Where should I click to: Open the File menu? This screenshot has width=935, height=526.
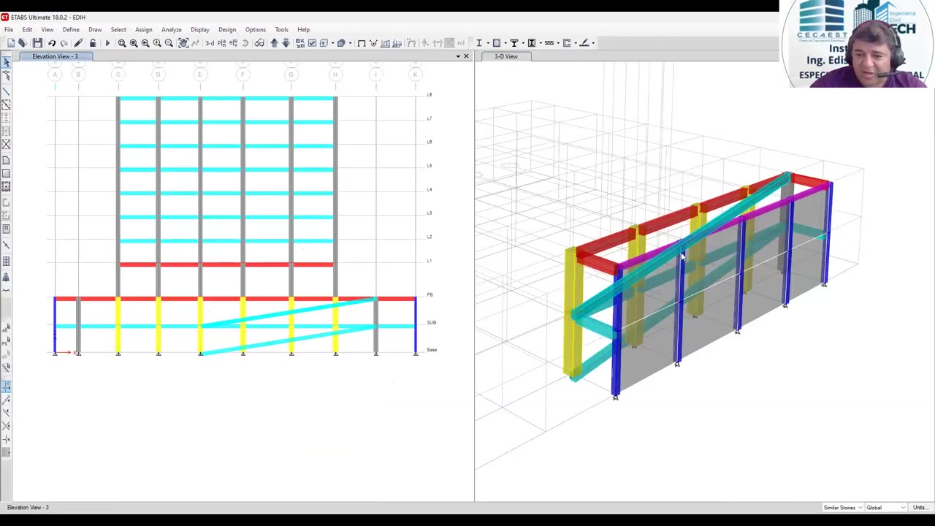tap(9, 30)
